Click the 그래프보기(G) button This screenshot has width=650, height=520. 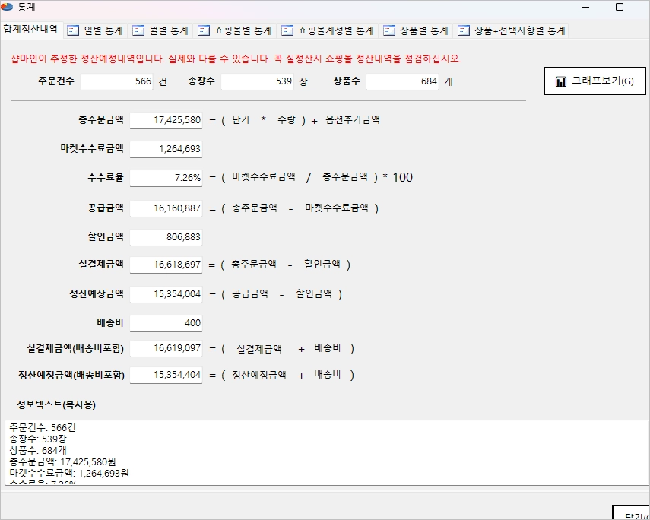[595, 81]
